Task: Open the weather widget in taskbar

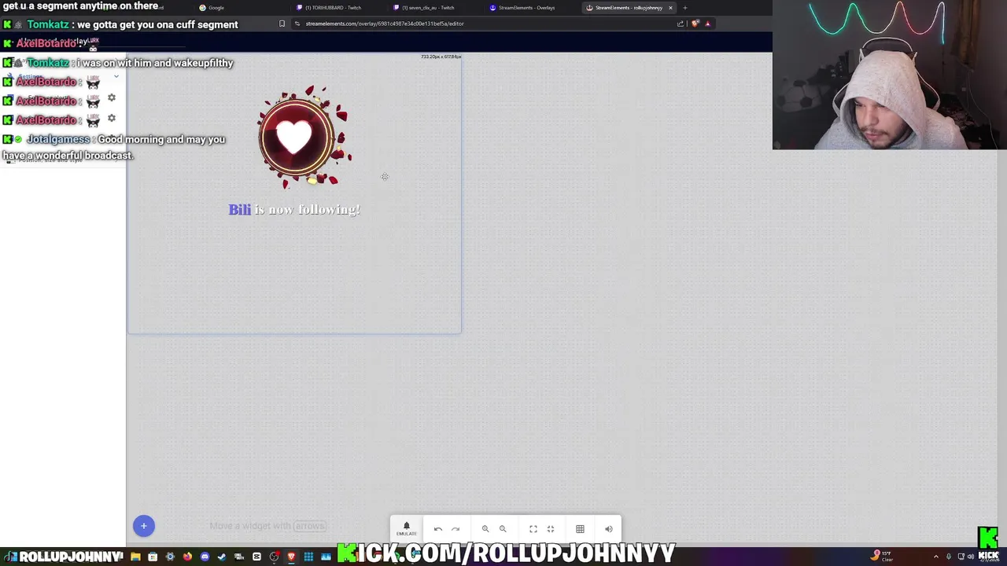Action: tap(881, 557)
